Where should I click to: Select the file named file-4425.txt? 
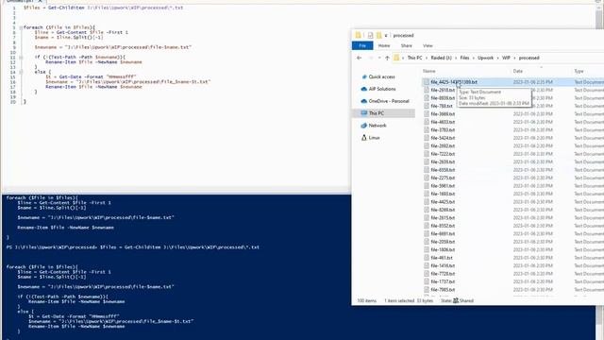443,201
